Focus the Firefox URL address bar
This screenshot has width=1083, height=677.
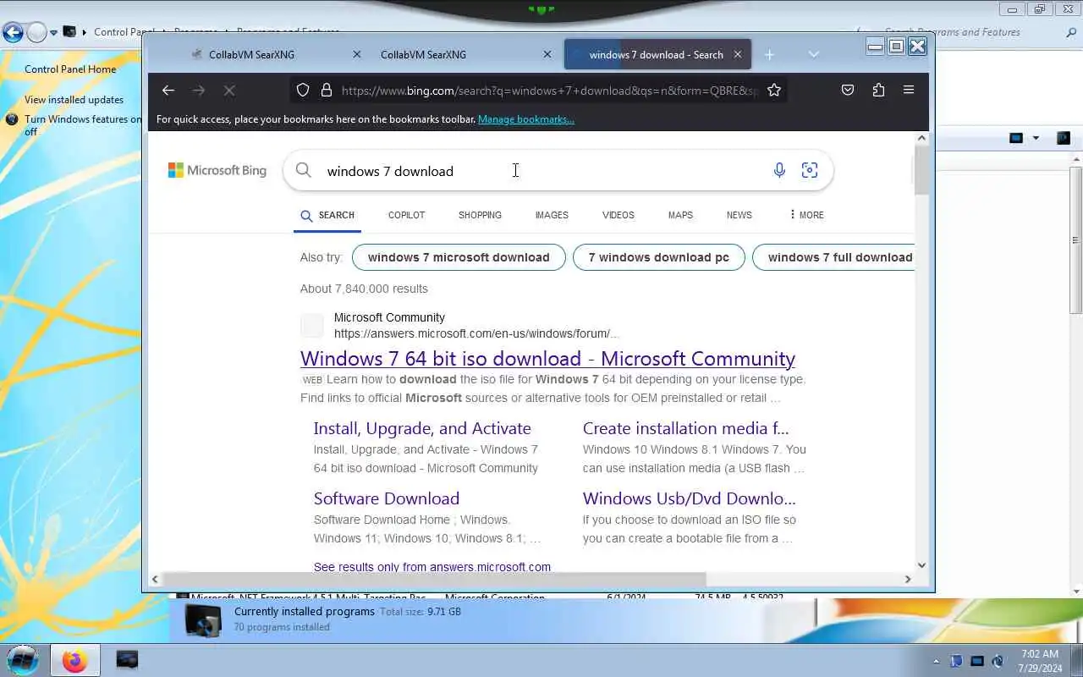coord(550,91)
